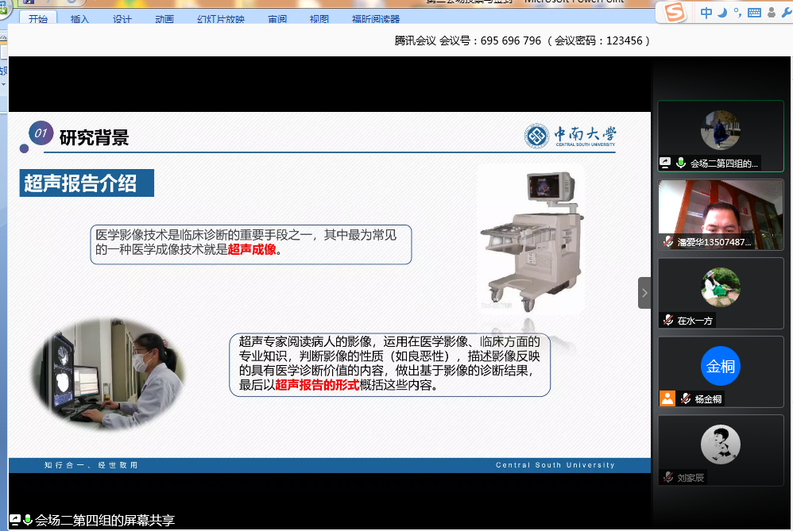Click the muted mic icon next to 在水一方
The width and height of the screenshot is (793, 531).
669,321
